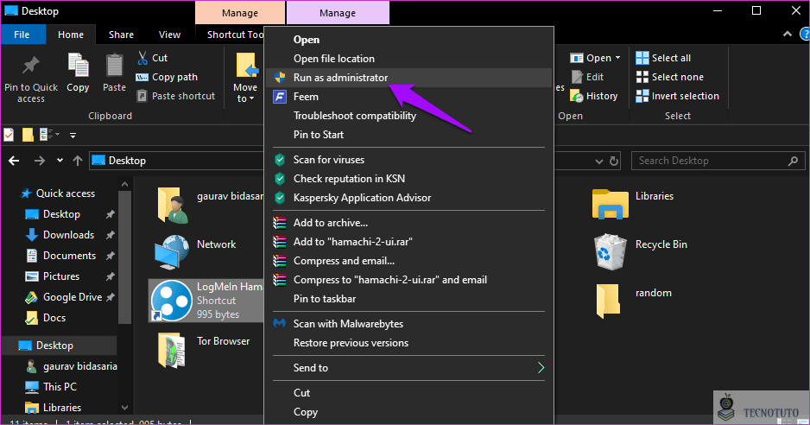Click the Desktop address bar
Image resolution: width=810 pixels, height=425 pixels.
click(x=175, y=161)
